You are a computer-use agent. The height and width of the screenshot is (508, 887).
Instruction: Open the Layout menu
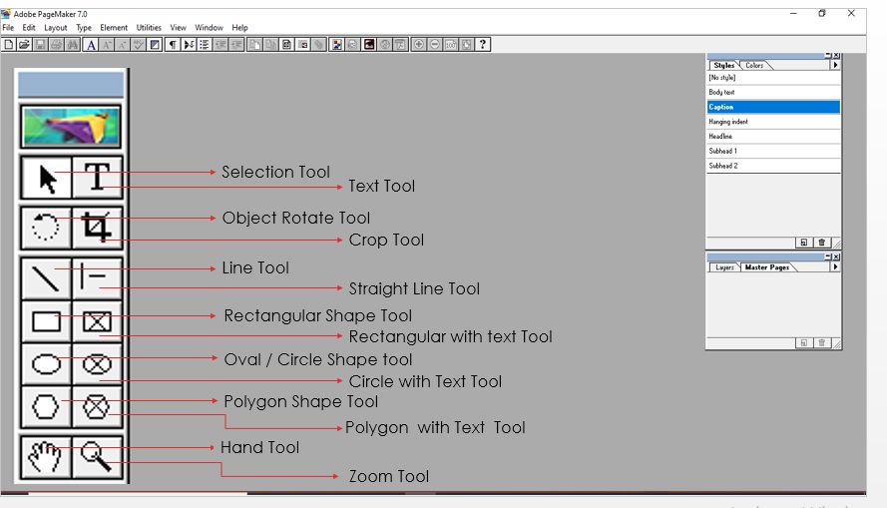56,27
